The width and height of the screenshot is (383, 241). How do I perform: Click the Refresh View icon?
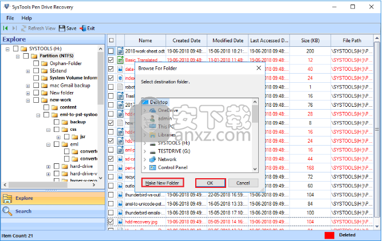point(23,28)
